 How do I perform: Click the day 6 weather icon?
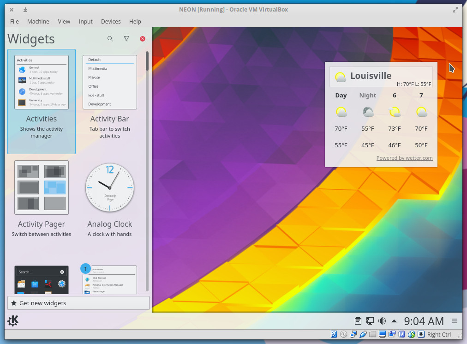[395, 112]
